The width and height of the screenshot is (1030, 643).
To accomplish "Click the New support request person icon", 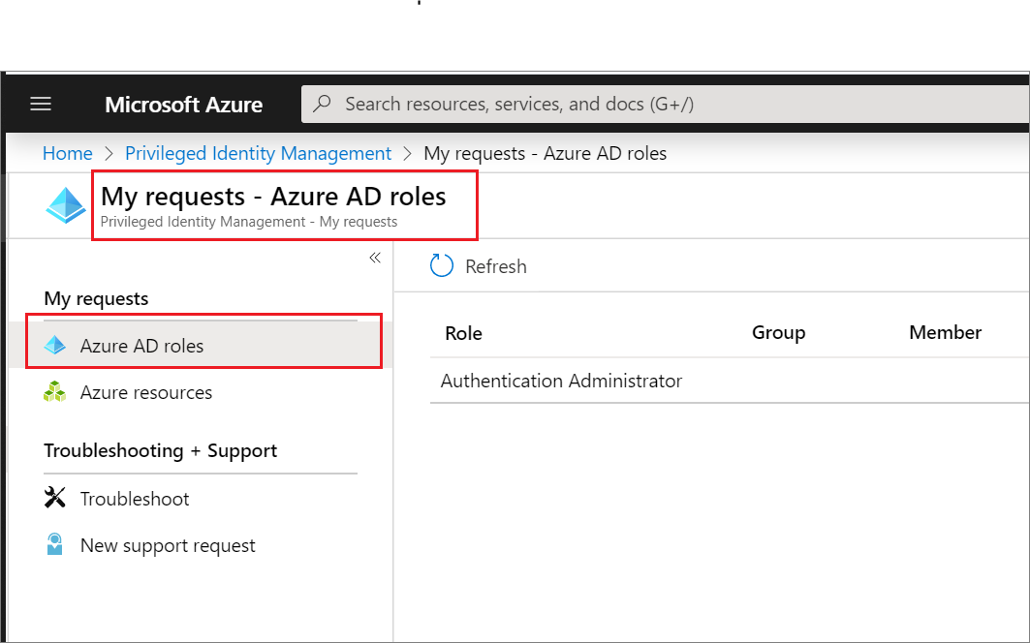I will pos(54,544).
